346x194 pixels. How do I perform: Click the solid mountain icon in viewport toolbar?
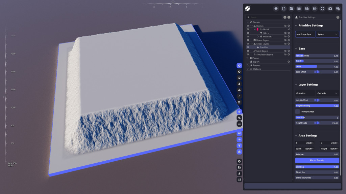239,90
